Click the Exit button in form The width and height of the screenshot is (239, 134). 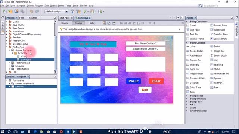pos(145,90)
